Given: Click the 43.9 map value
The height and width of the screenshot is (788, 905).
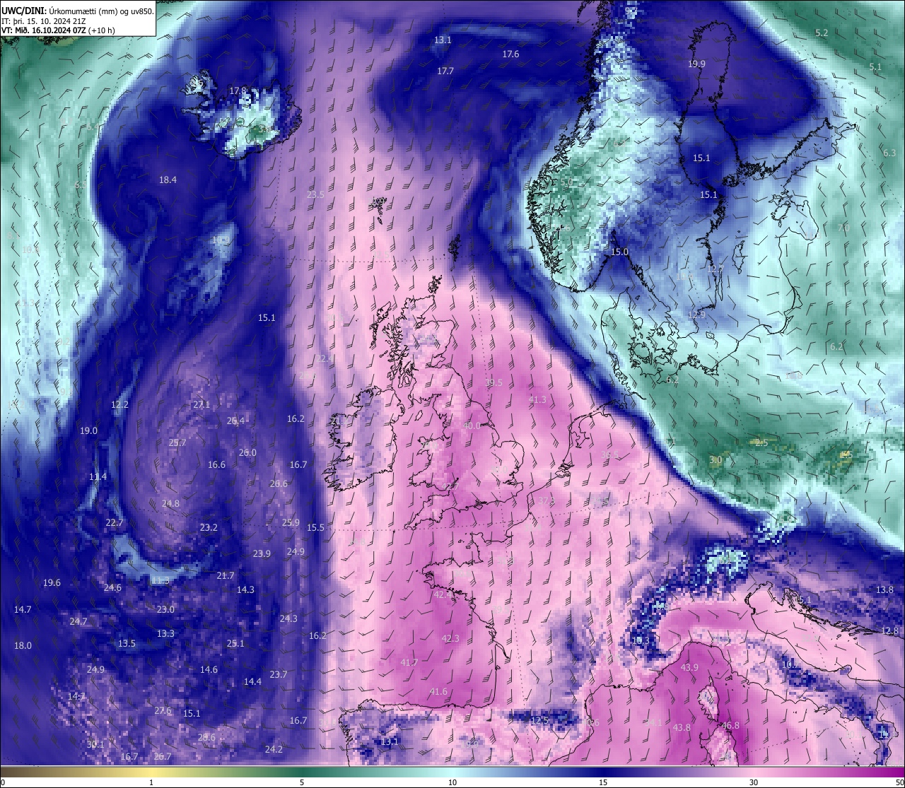Looking at the screenshot, I should 689,667.
